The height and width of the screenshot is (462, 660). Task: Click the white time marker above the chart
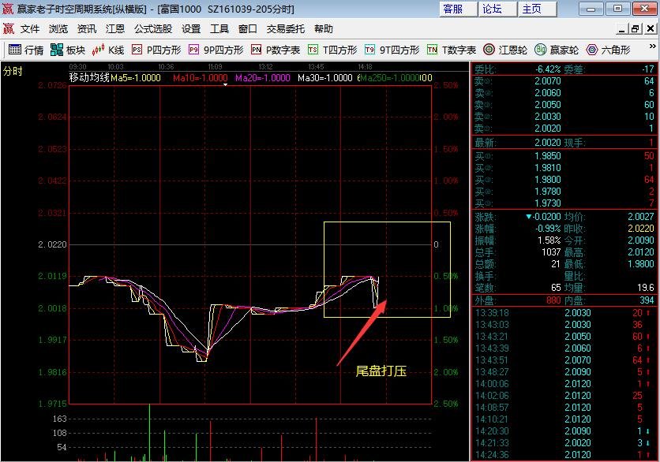pos(225,84)
